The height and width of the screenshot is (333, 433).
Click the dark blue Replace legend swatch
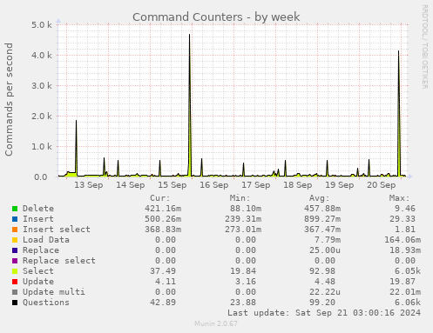tap(15, 250)
